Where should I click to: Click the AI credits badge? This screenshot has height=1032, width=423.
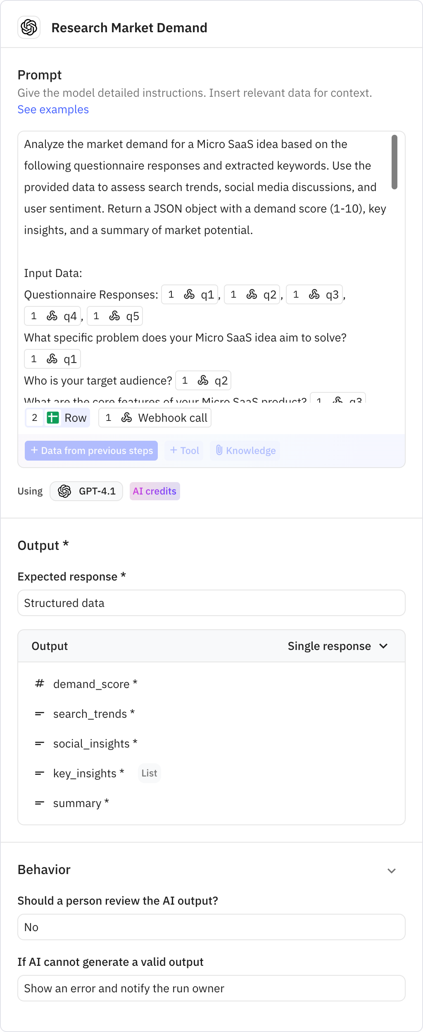(x=154, y=491)
